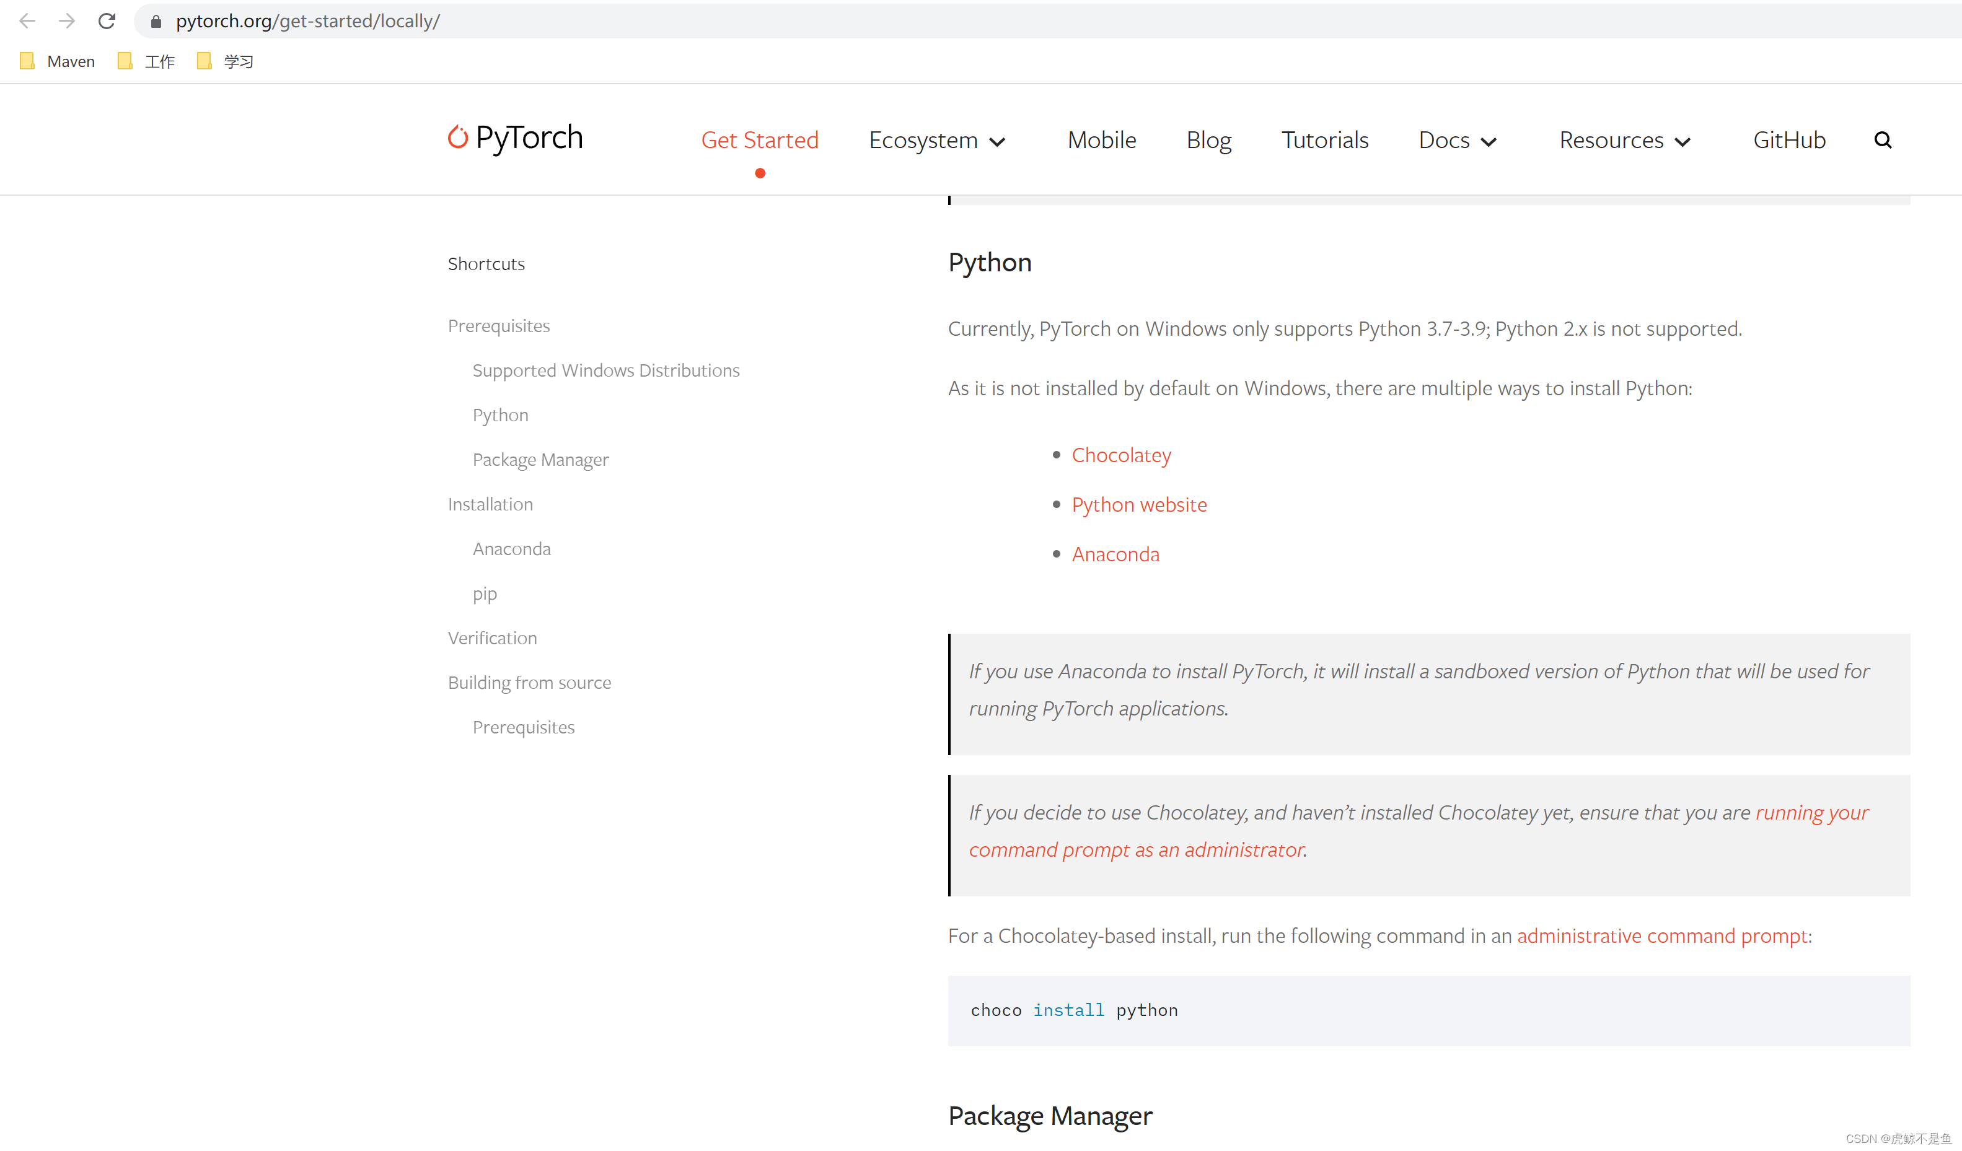Click the Chocolatey link

pos(1121,455)
